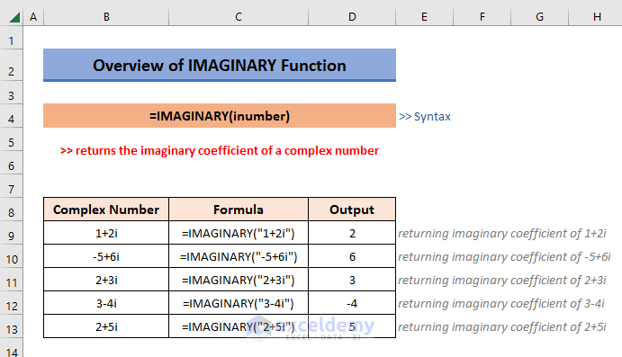Click note 'returning imaginary coefficient of 2+5i'
Image resolution: width=622 pixels, height=357 pixels.
click(502, 327)
